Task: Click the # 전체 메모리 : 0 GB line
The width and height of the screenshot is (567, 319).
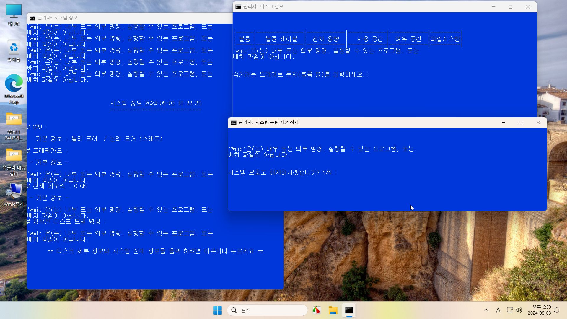Action: point(57,186)
